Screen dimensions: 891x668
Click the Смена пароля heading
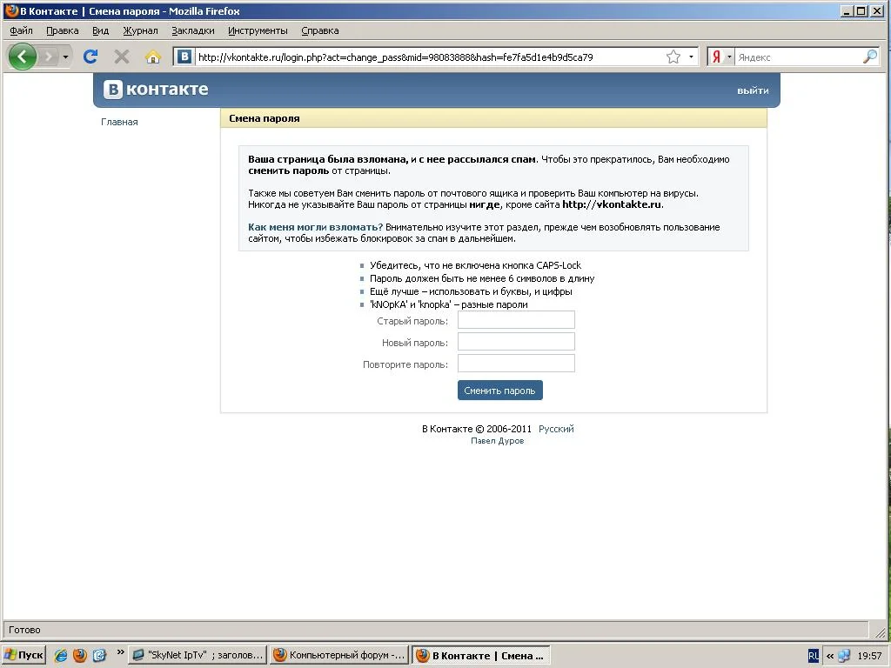click(x=265, y=118)
